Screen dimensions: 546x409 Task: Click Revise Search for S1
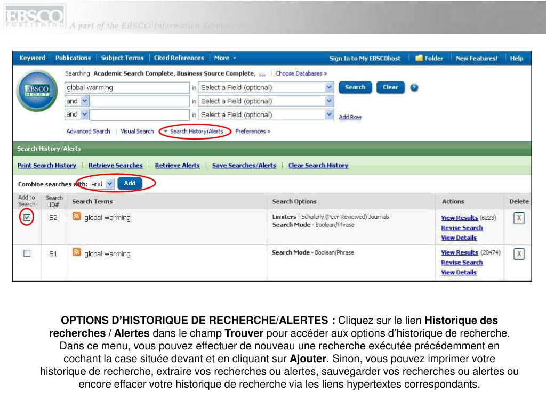[x=462, y=263]
